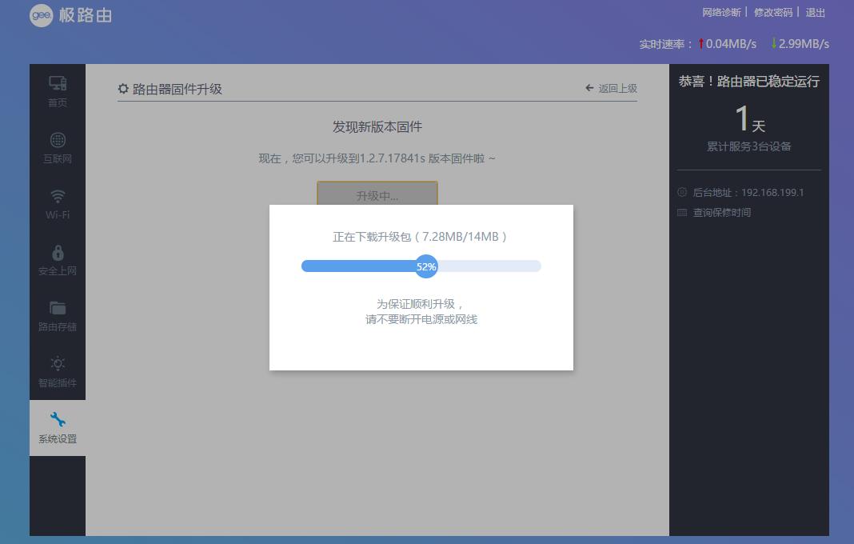This screenshot has width=854, height=544.
Task: Click the icon before 查询保修时间
Action: [683, 212]
